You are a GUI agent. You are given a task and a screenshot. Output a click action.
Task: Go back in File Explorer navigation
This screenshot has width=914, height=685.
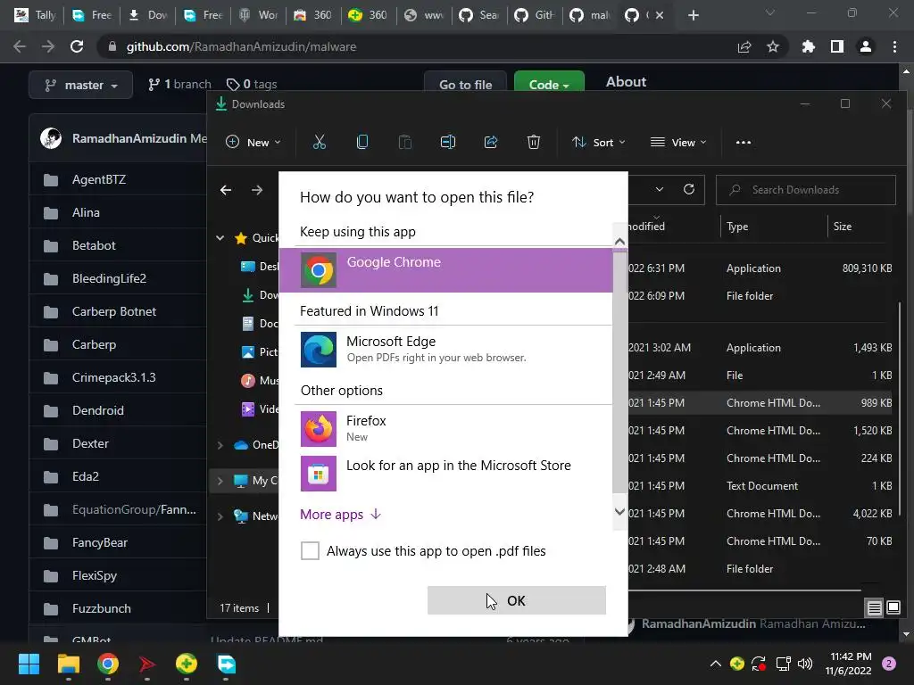pos(226,190)
